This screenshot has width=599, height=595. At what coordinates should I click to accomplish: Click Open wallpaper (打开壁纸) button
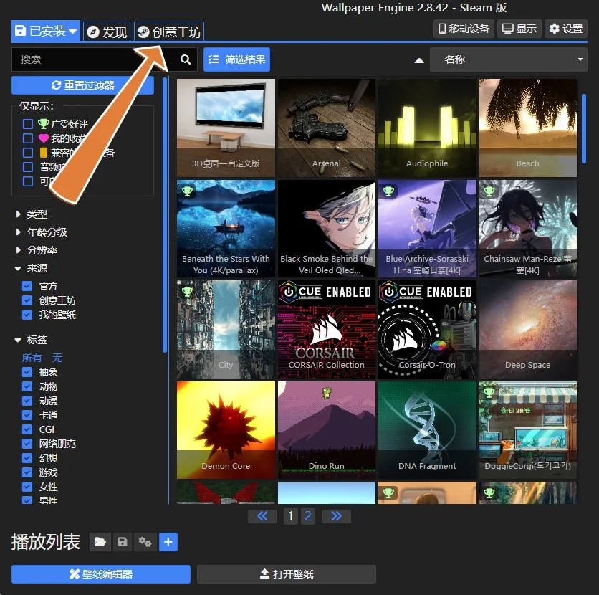[287, 574]
